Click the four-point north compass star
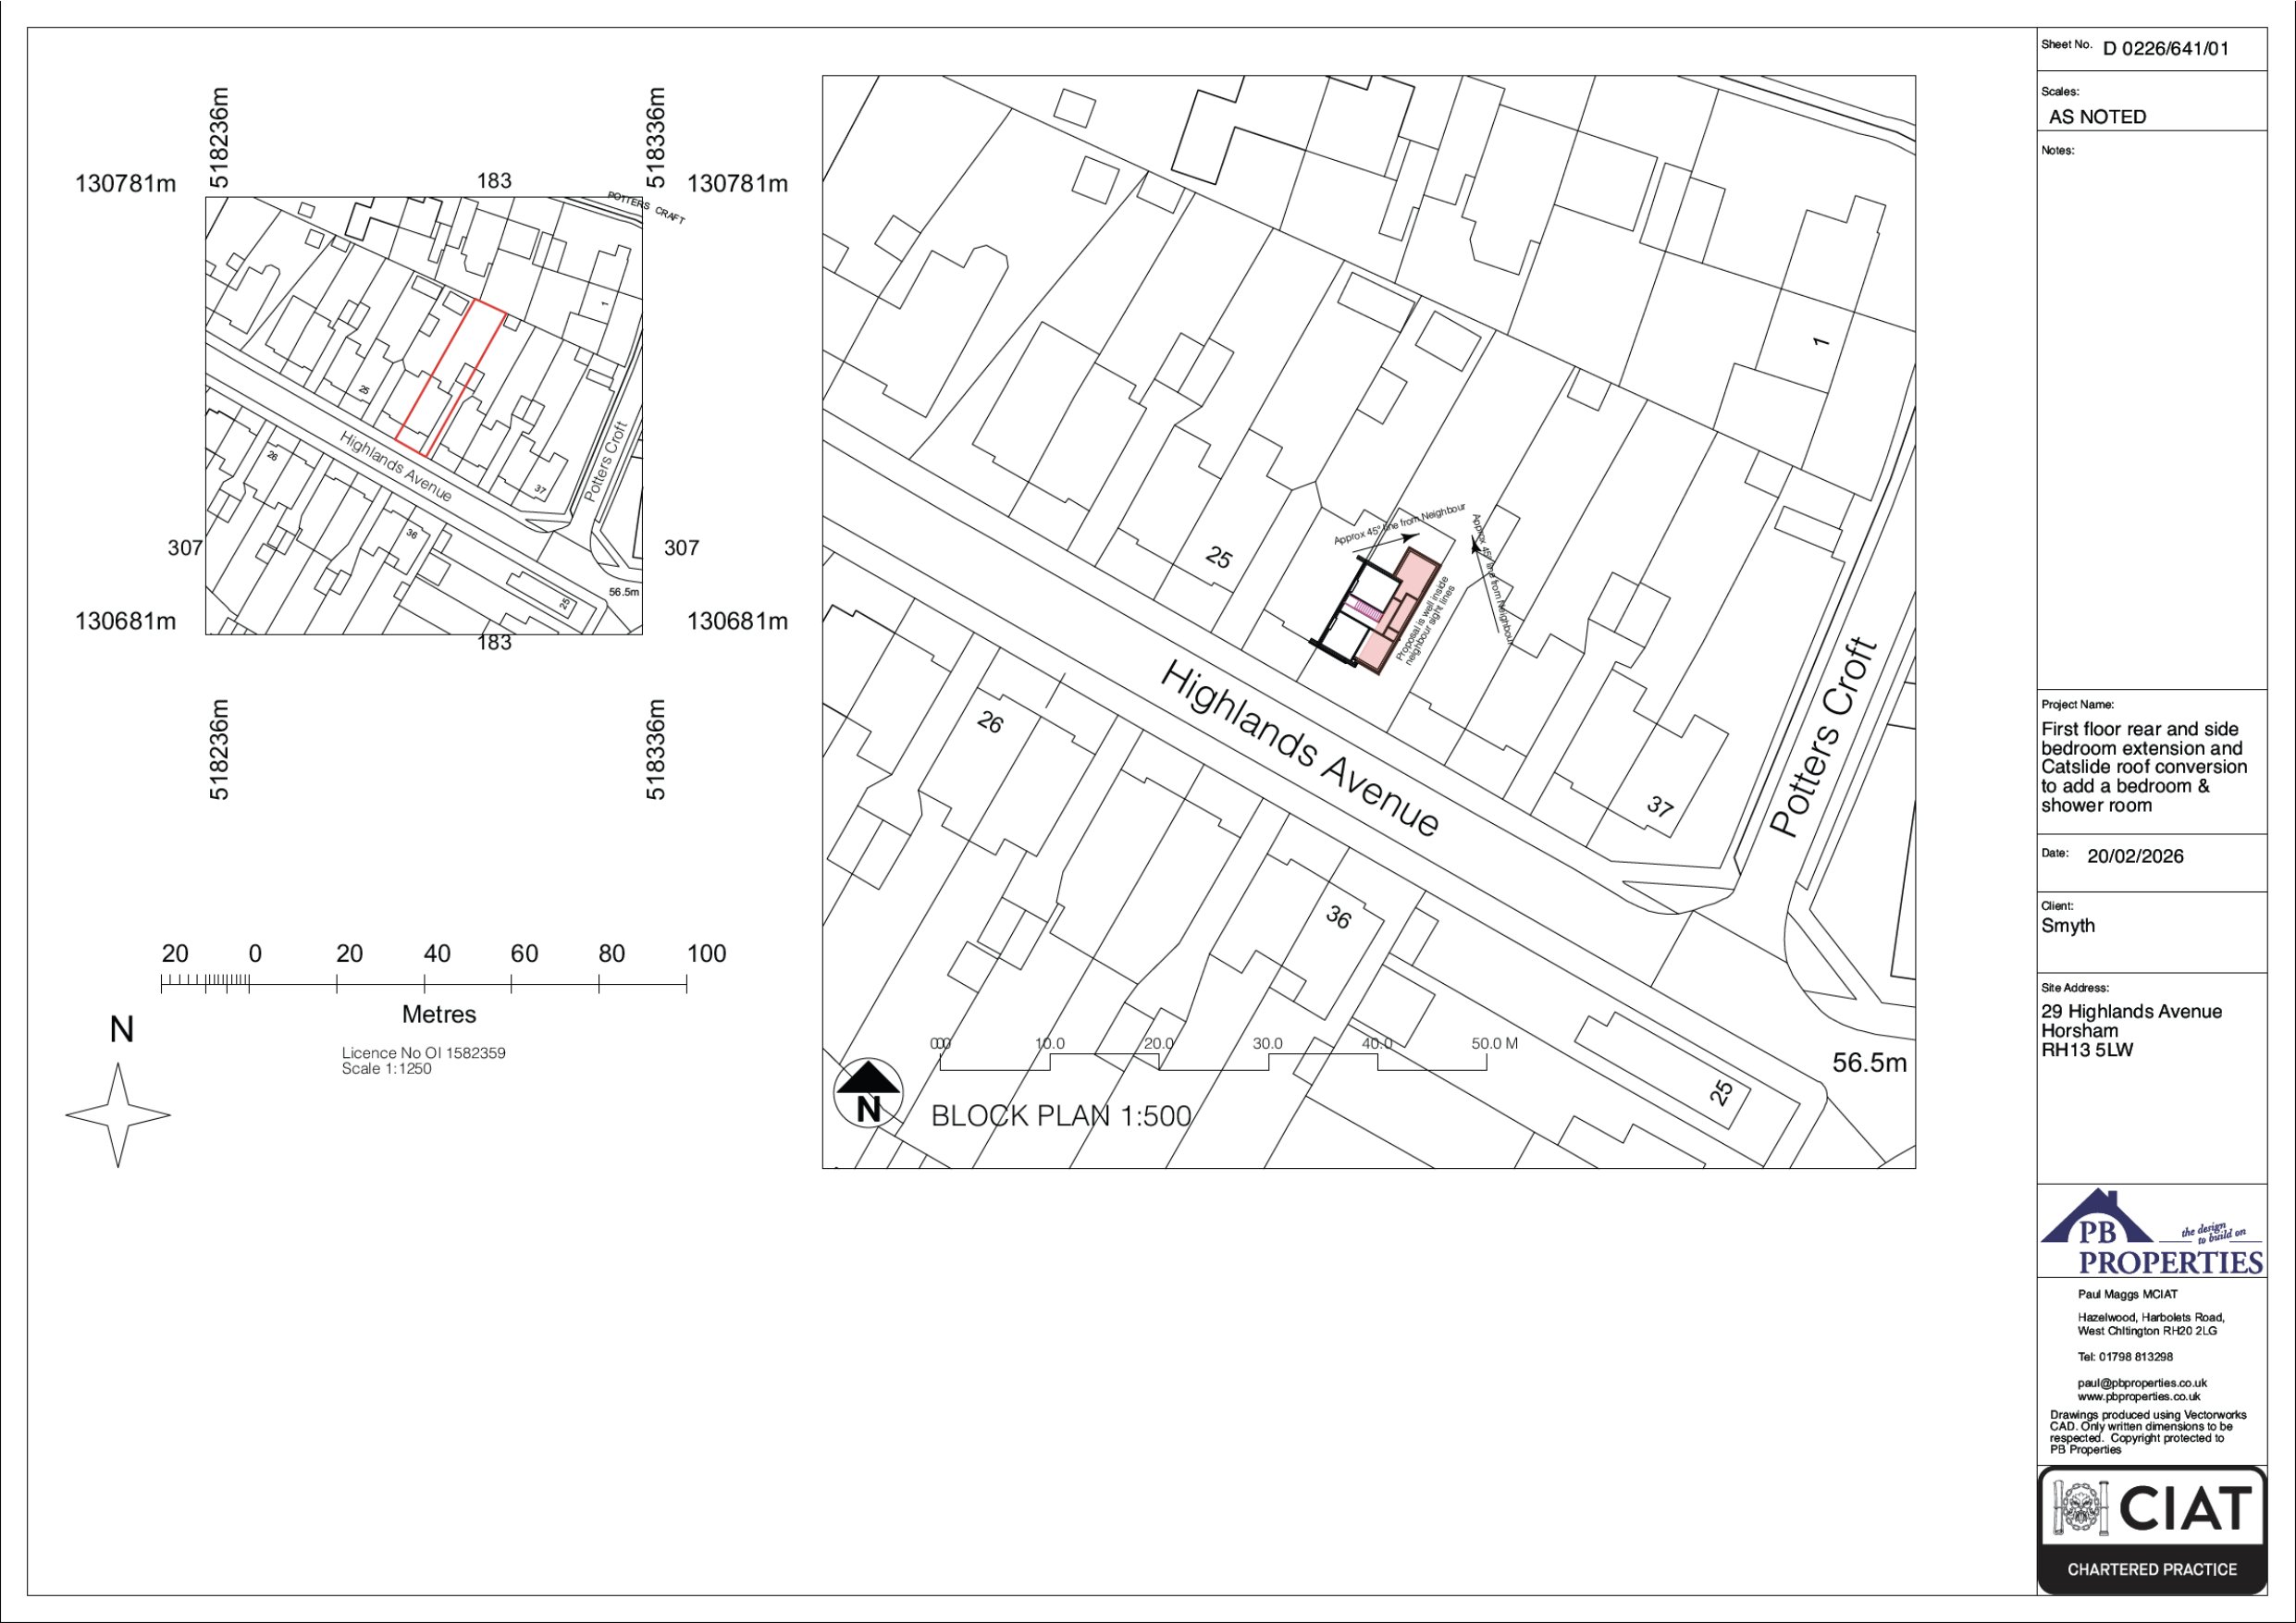Viewport: 2296px width, 1623px height. coord(118,1114)
